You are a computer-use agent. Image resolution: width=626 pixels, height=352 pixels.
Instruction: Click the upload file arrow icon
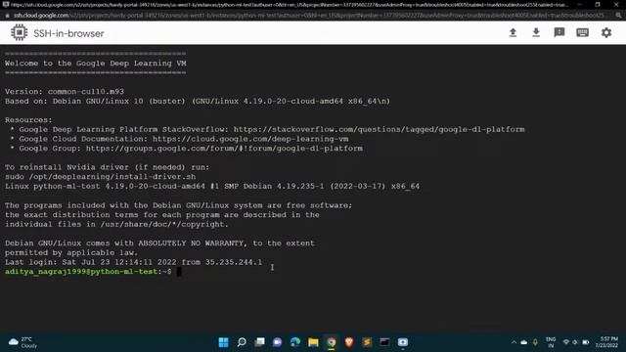click(x=513, y=32)
